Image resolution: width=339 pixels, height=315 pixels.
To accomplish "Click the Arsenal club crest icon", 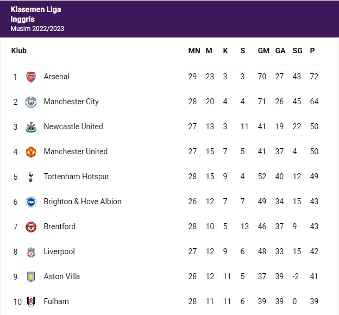I will point(31,77).
